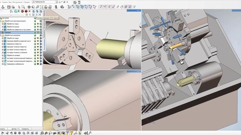Collapse the Обработка в шпинделе group
Viewport: 241px width, 135px height.
[x=1, y=35]
